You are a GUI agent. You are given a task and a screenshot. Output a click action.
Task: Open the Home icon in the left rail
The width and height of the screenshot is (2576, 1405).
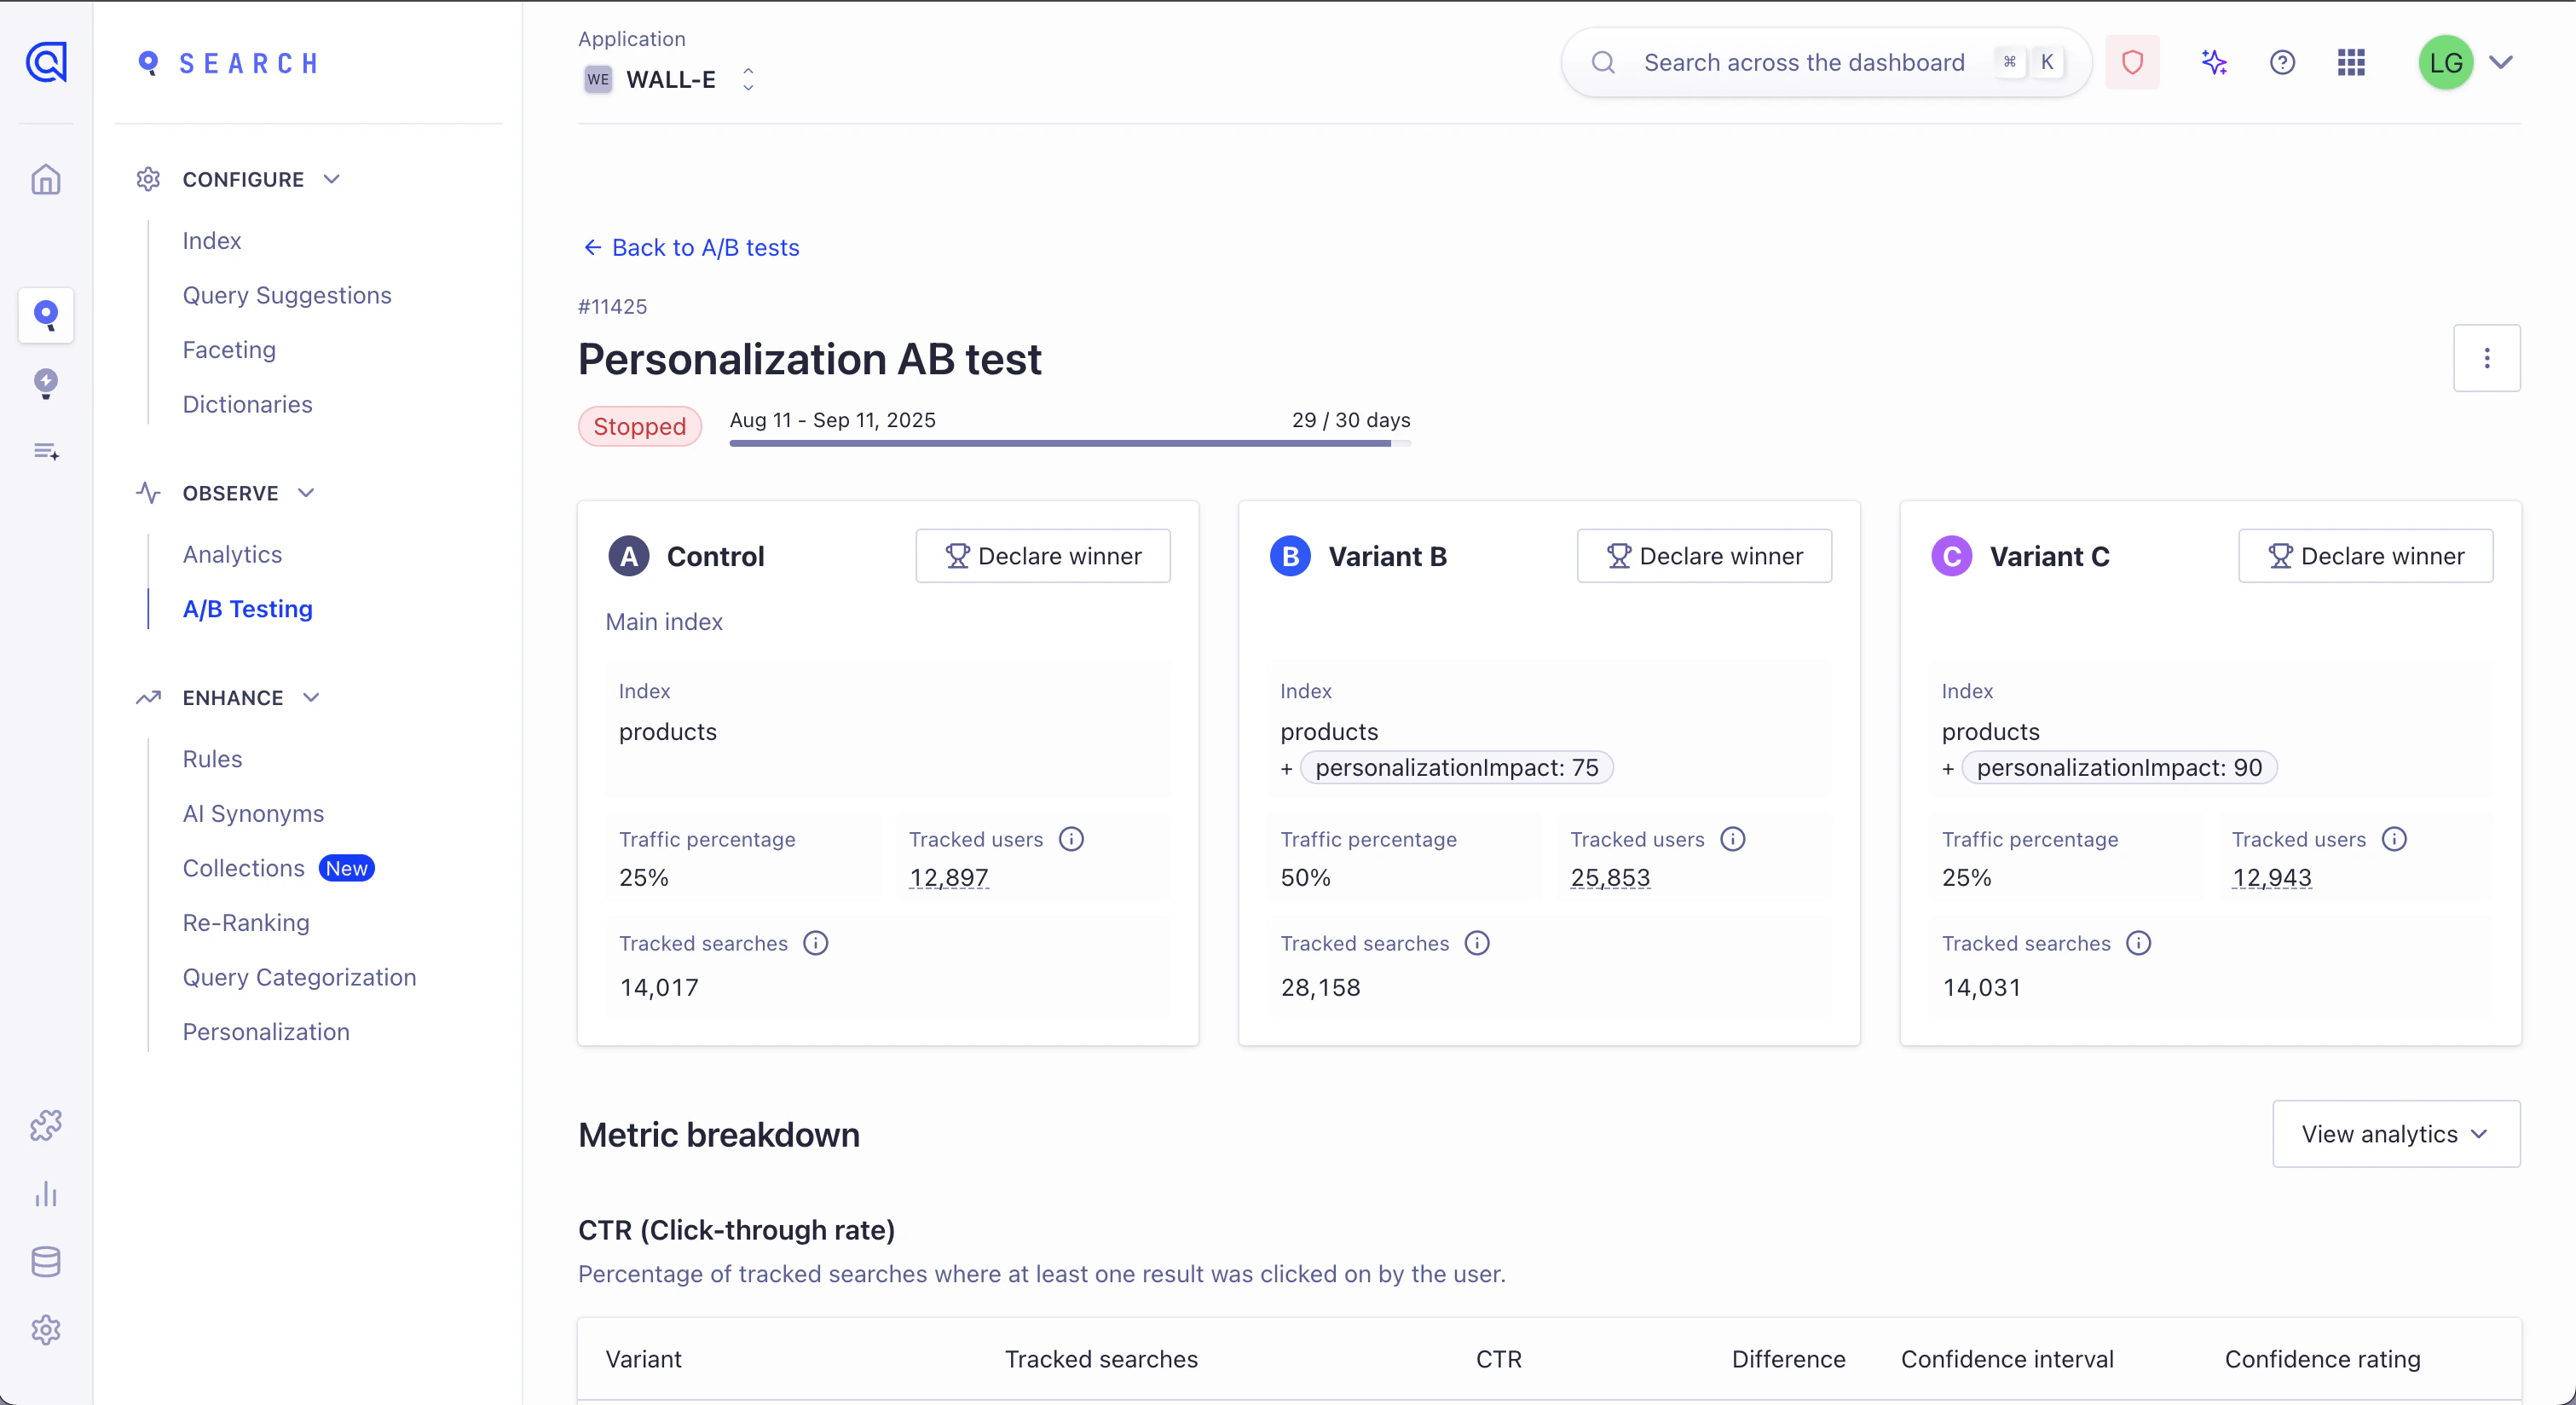point(46,180)
